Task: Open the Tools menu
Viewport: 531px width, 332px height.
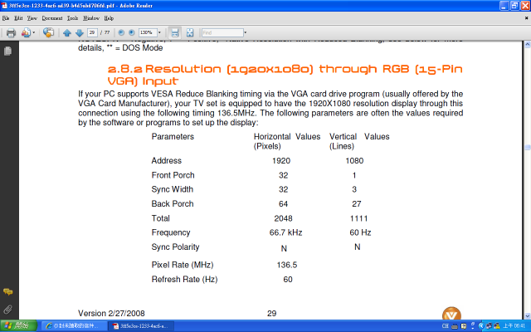Action: (x=72, y=18)
